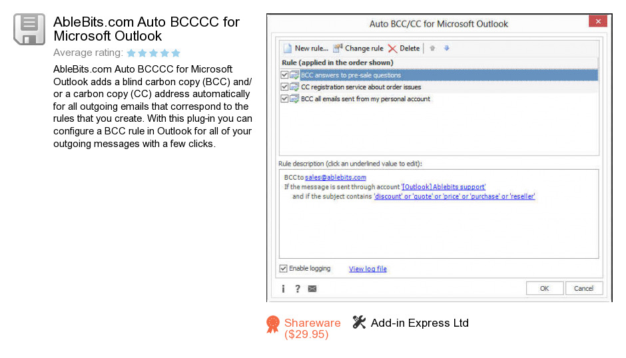
Task: Move rule up with the up arrow
Action: point(432,49)
